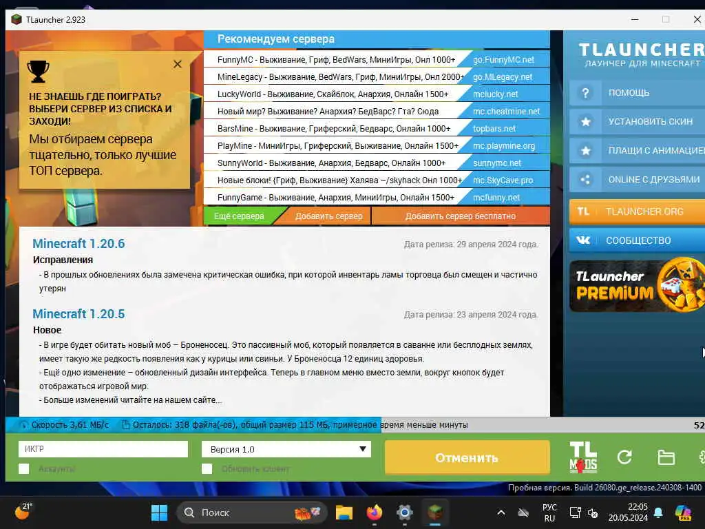Click go.MLegacy.net address
Image resolution: width=705 pixels, height=529 pixels.
[x=503, y=77]
